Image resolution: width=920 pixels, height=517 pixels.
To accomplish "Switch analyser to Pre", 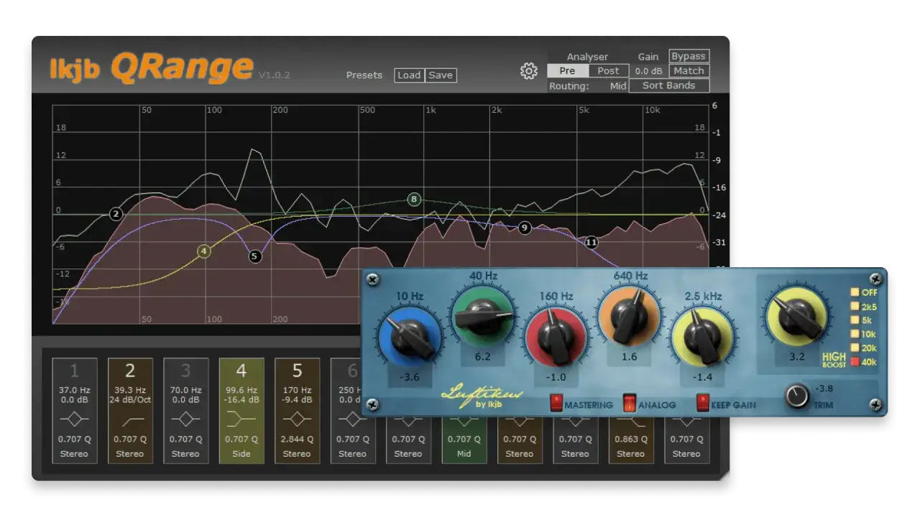I will 567,70.
